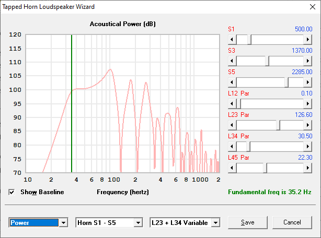Uncheck the Show Baseline checkbox
This screenshot has width=321, height=238.
pos(12,192)
